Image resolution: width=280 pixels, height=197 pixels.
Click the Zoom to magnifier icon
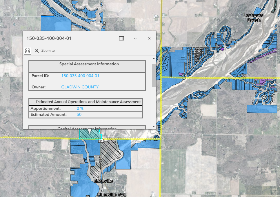pyautogui.click(x=37, y=51)
